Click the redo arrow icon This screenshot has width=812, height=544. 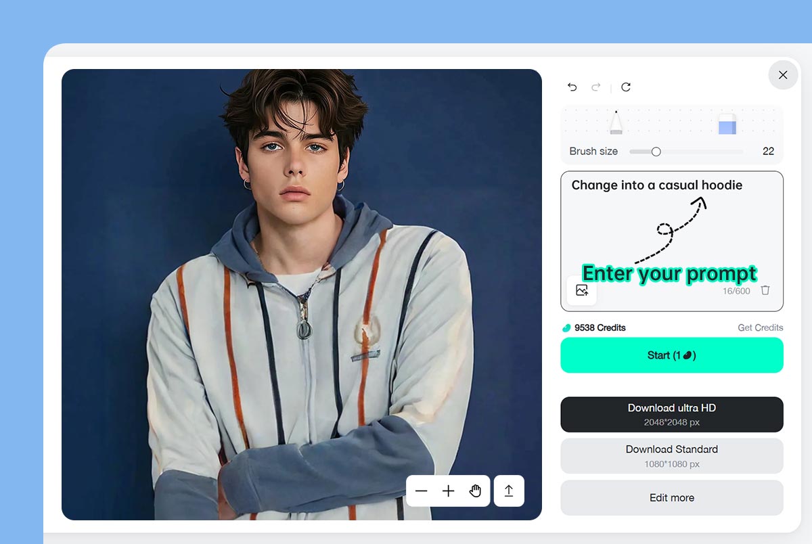click(596, 87)
